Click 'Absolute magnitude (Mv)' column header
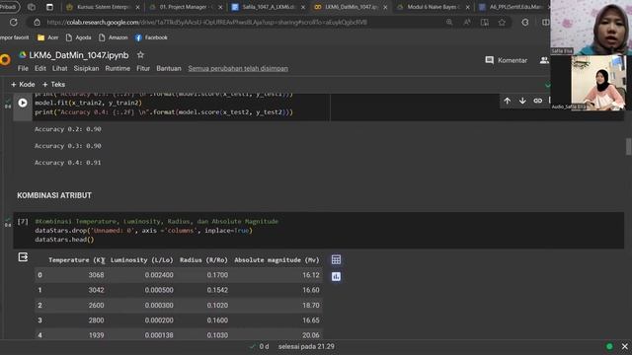The image size is (632, 355). 276,260
